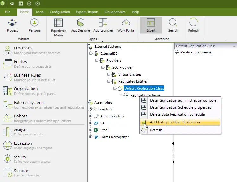
Task: Choose Data Replication Schedule properties
Action: 180,107
